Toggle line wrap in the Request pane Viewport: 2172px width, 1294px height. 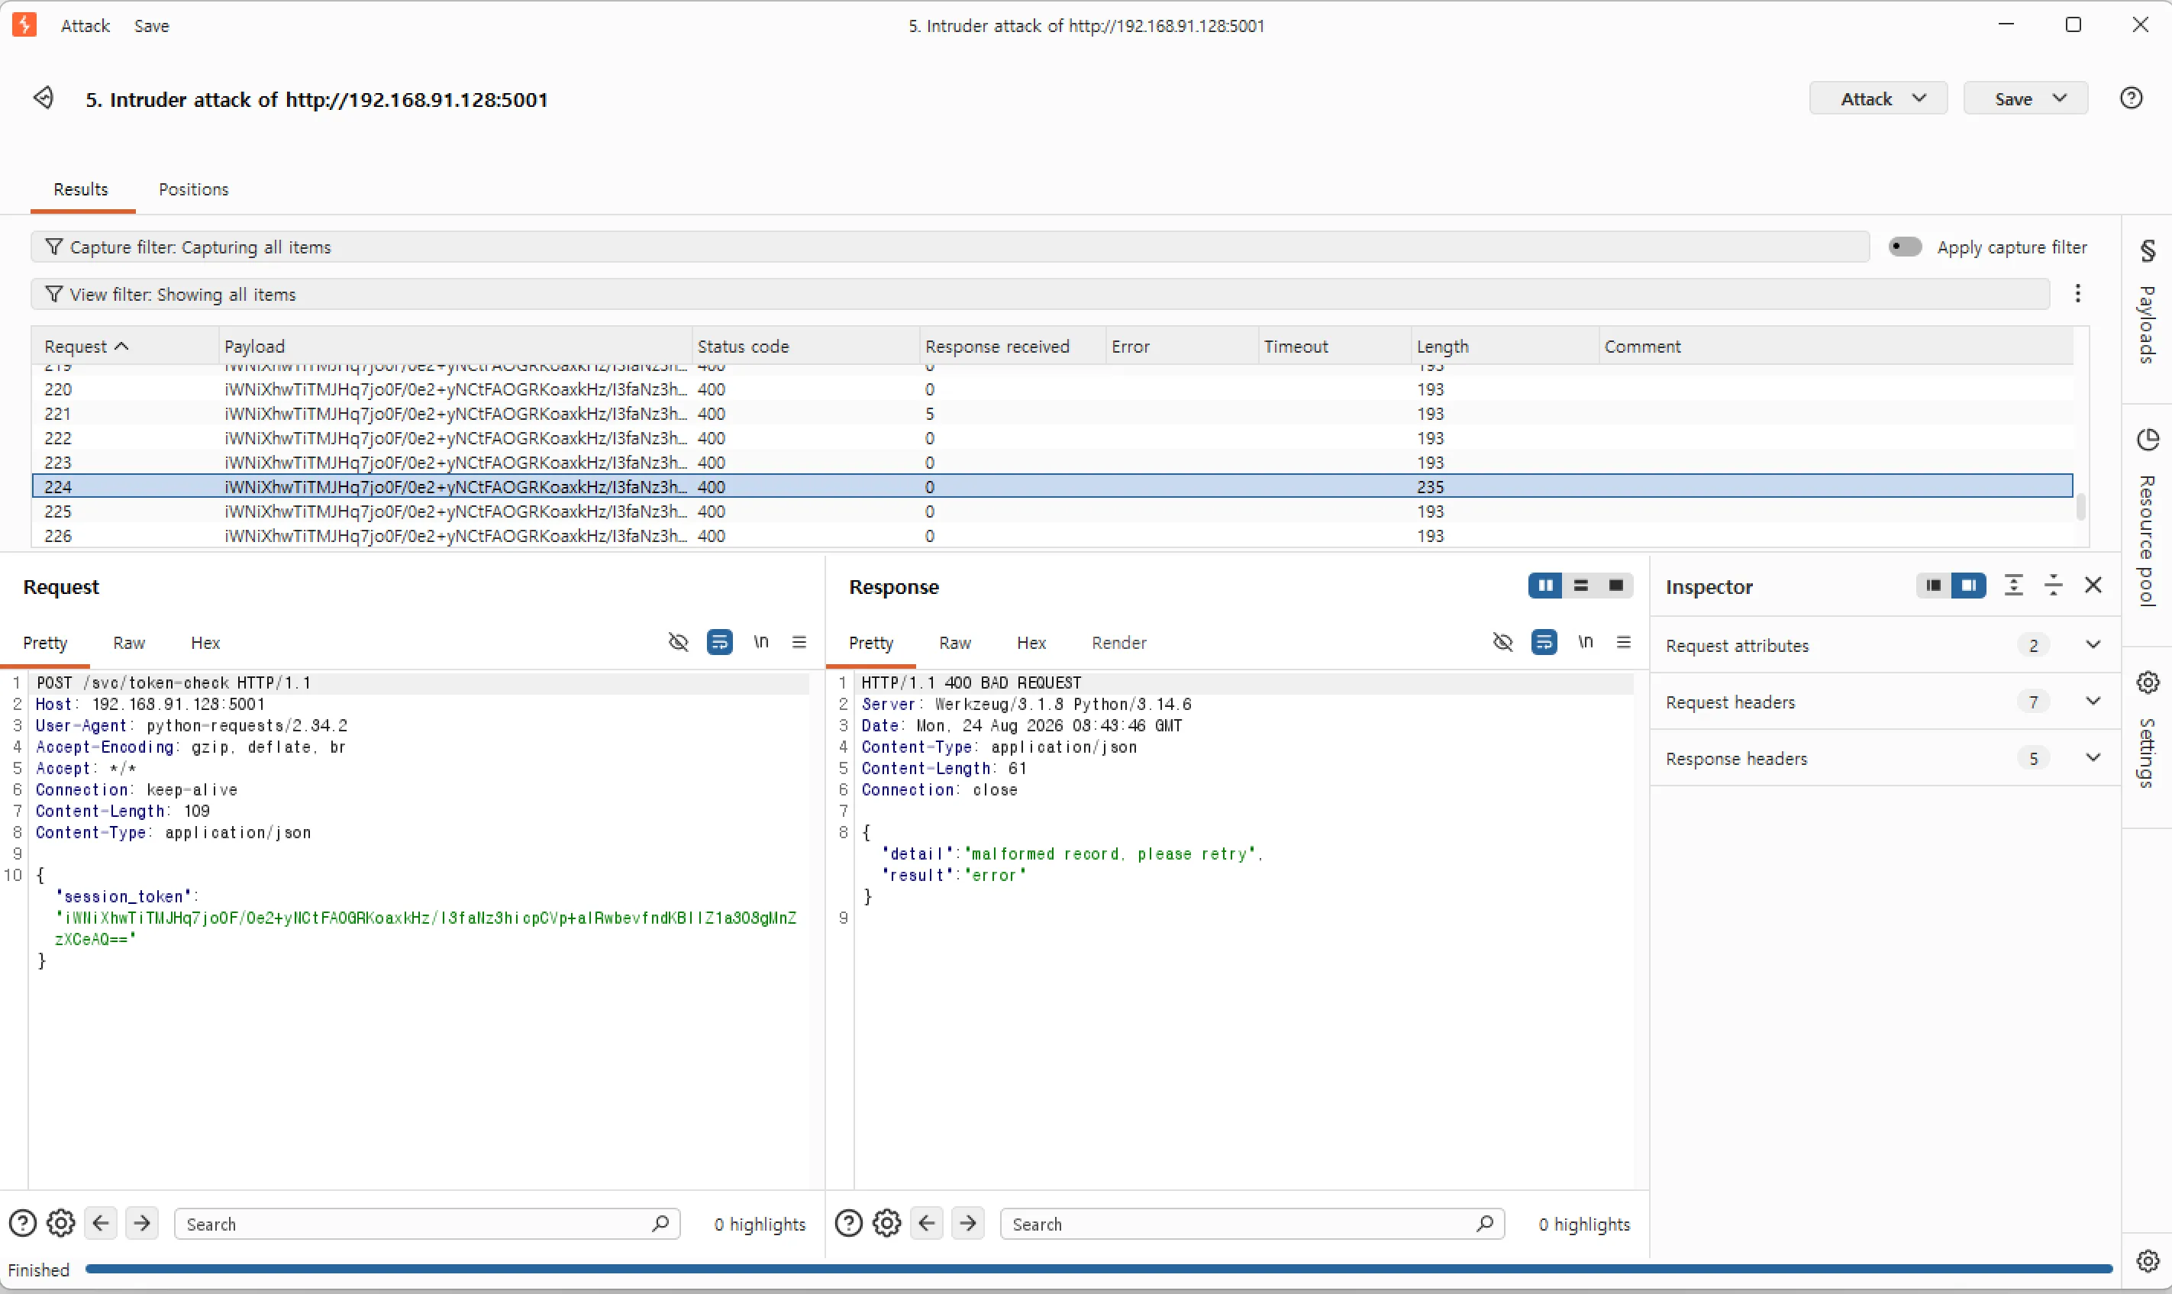pyautogui.click(x=719, y=643)
